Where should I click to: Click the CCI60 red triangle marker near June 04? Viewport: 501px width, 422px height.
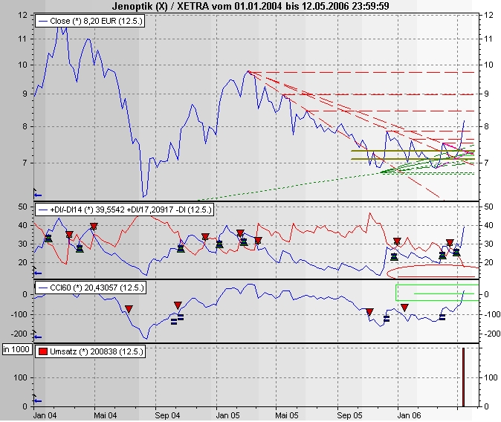[x=129, y=309]
